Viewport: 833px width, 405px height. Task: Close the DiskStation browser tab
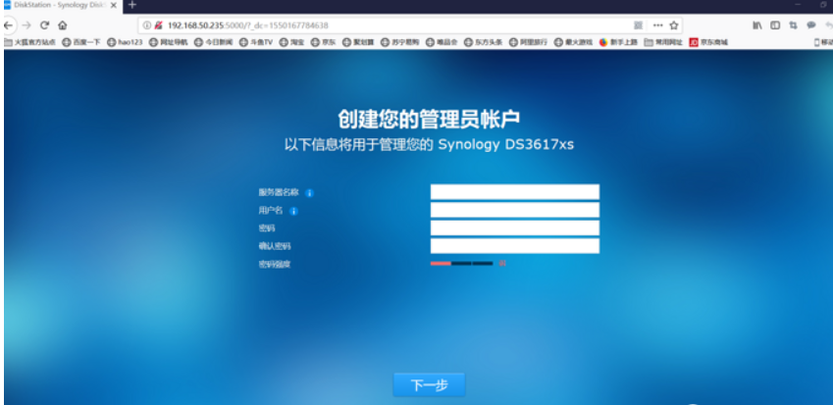pyautogui.click(x=113, y=5)
